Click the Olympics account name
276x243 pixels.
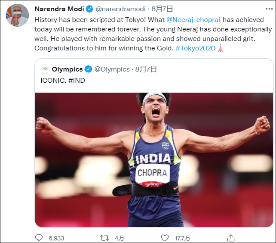(x=67, y=69)
